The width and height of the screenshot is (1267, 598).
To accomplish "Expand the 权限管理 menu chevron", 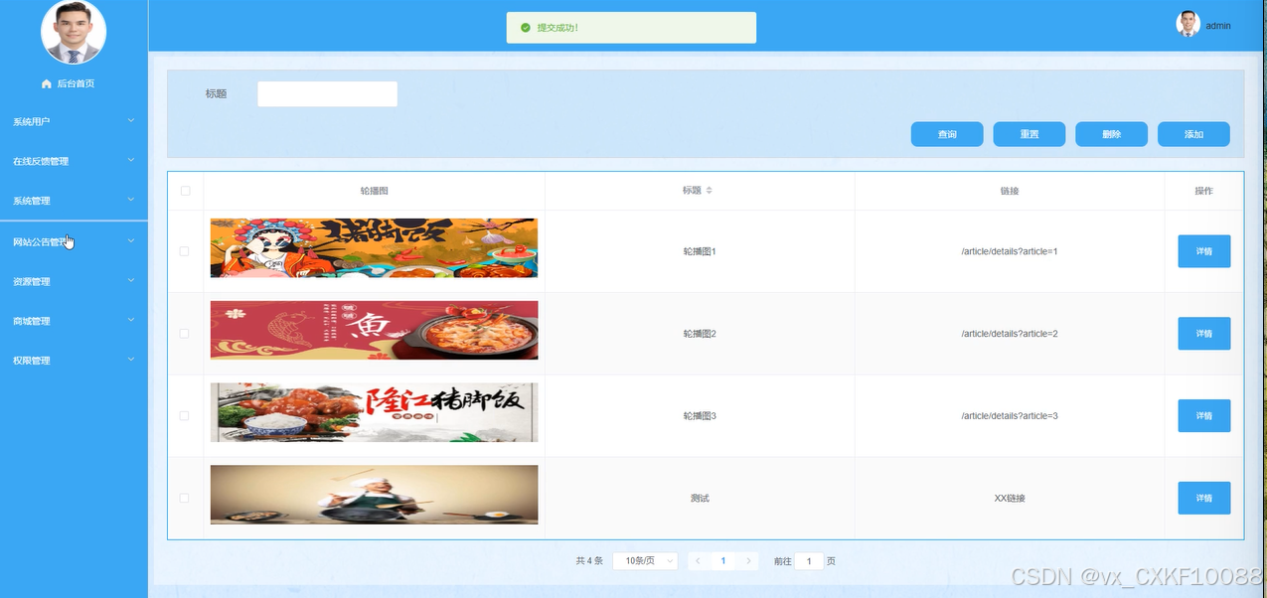I will coord(131,361).
